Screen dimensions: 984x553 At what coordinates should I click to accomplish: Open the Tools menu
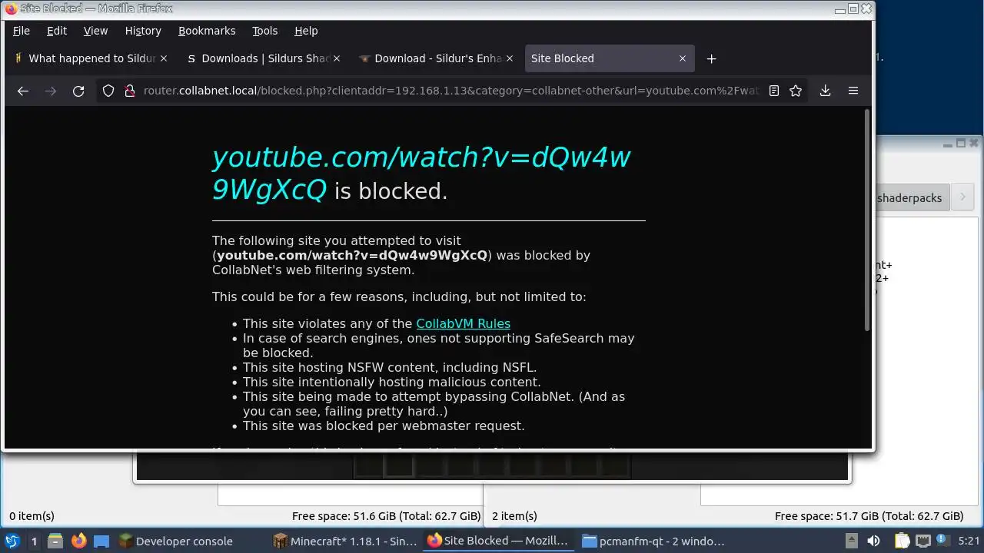click(265, 31)
